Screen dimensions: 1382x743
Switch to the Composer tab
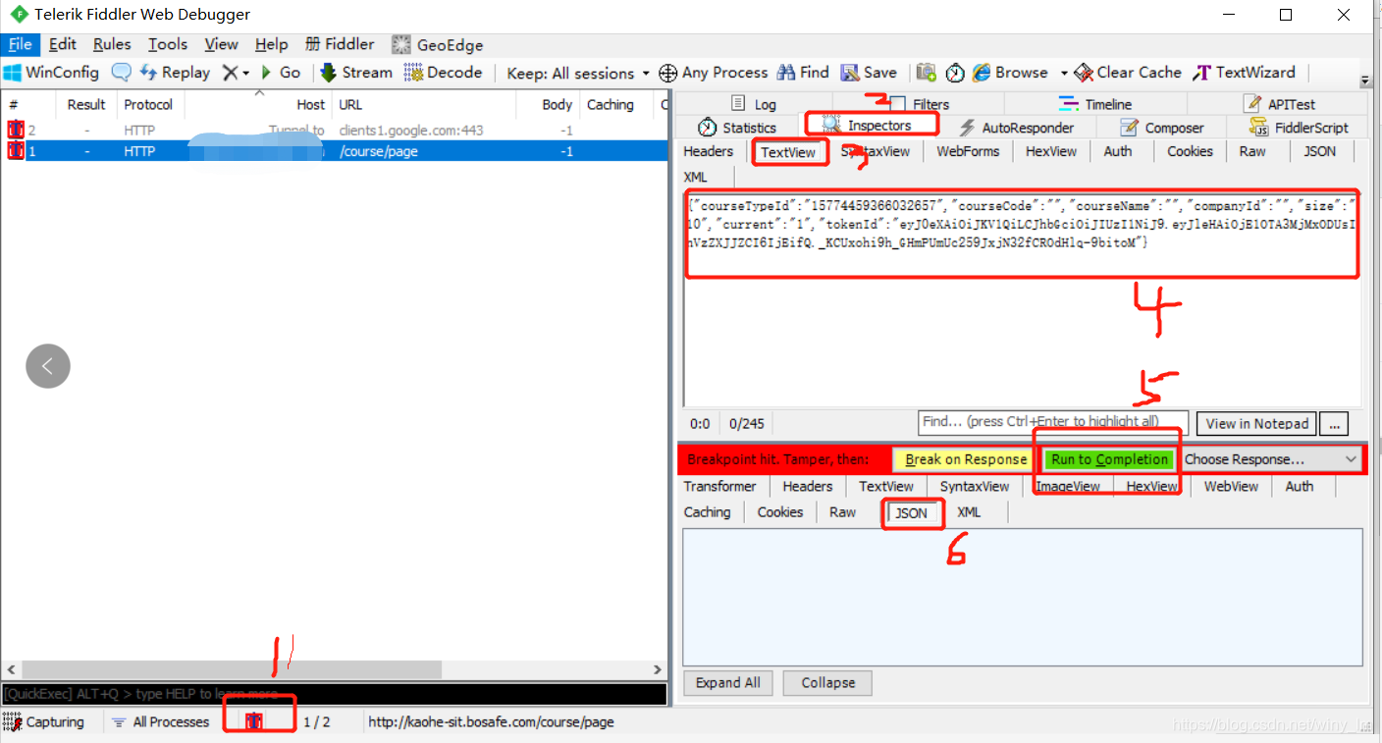(x=1162, y=128)
